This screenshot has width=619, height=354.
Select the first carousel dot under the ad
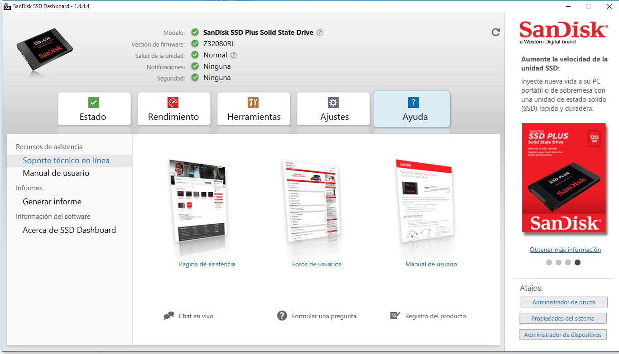549,262
